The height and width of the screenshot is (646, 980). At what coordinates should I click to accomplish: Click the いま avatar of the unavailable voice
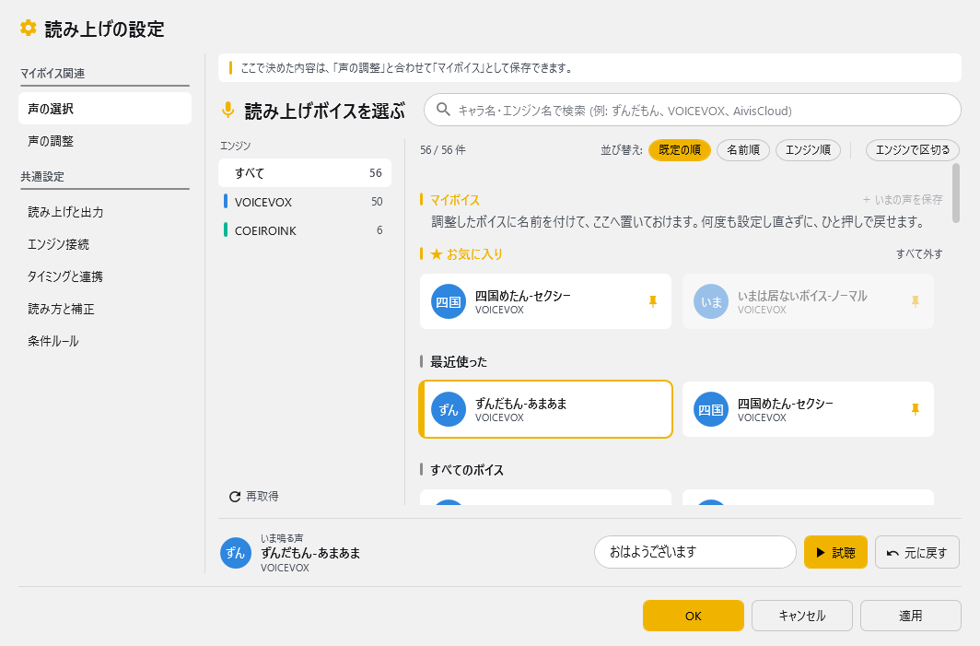point(711,301)
